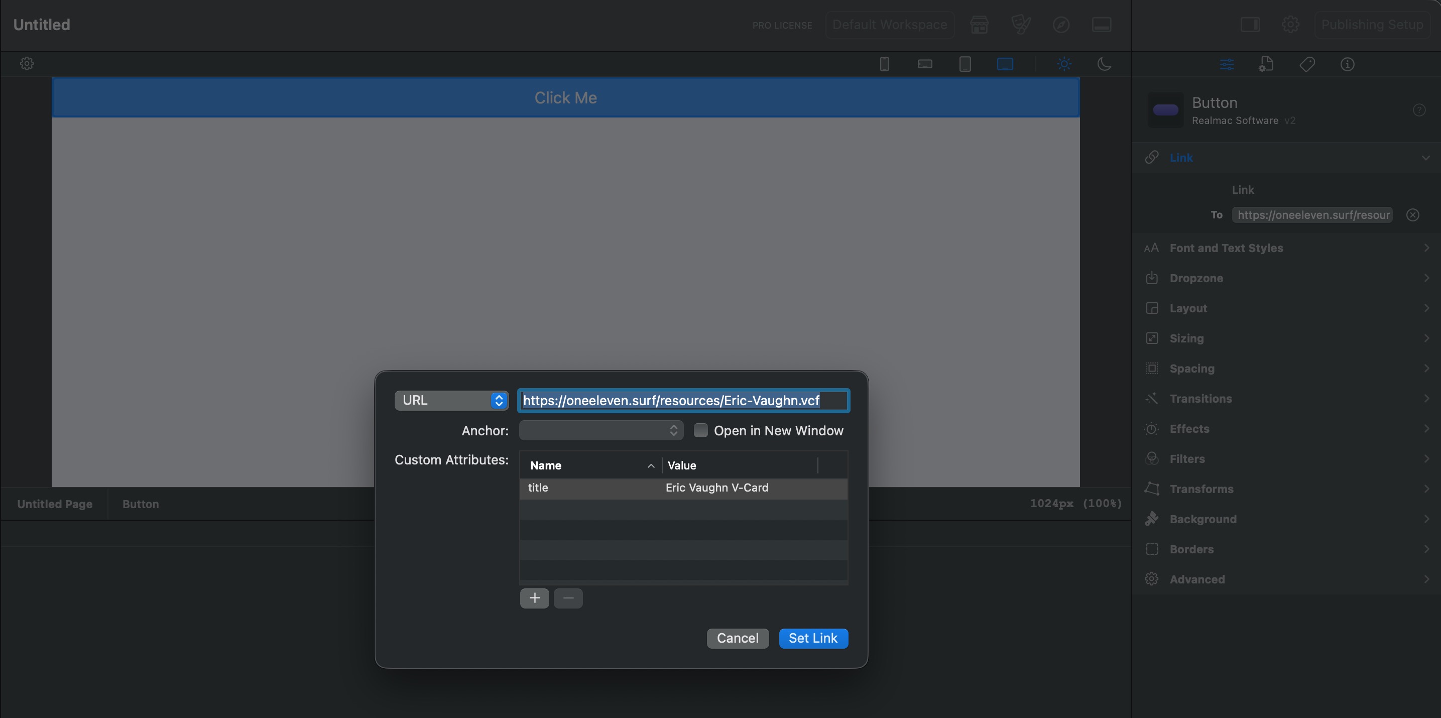Select the Click Me button on canvas
Image resolution: width=1441 pixels, height=718 pixels.
click(565, 98)
